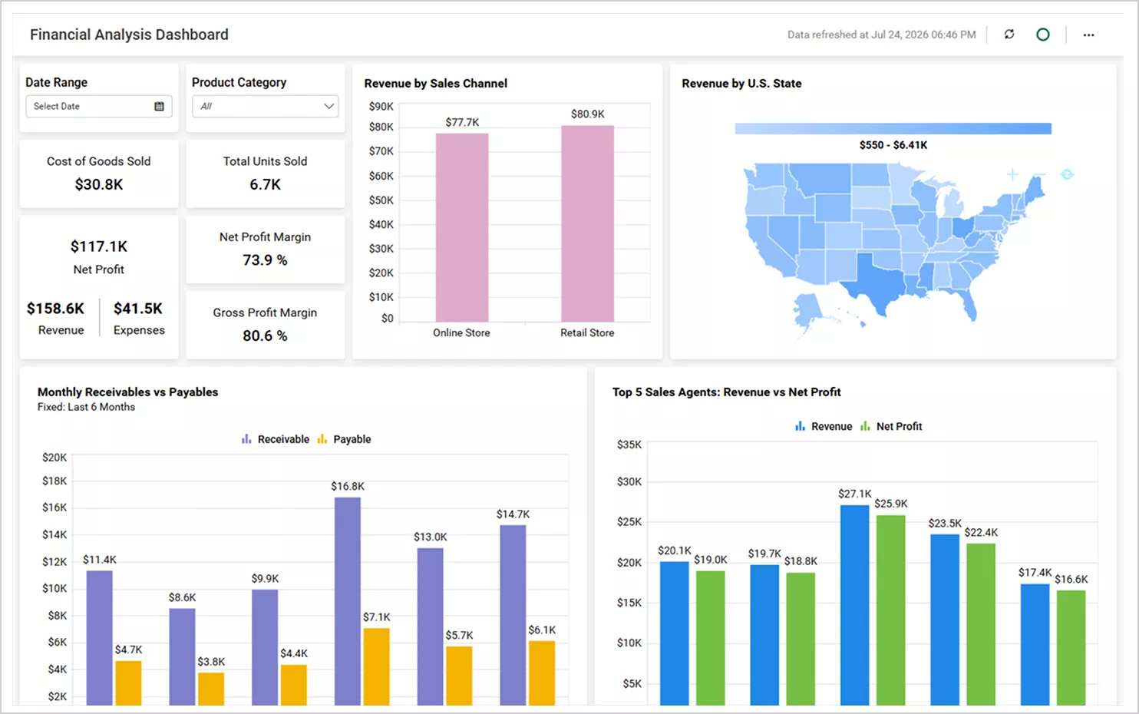Click the Revenue by U.S. State title
The height and width of the screenshot is (714, 1139).
[x=741, y=83]
